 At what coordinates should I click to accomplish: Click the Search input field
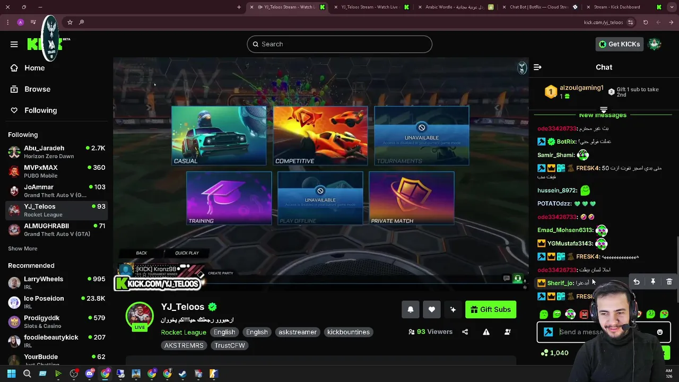coord(339,44)
